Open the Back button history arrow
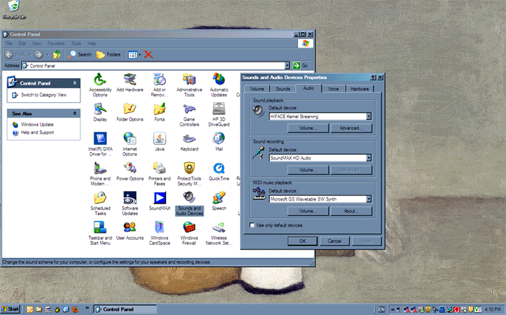This screenshot has height=315, width=506. [x=30, y=55]
